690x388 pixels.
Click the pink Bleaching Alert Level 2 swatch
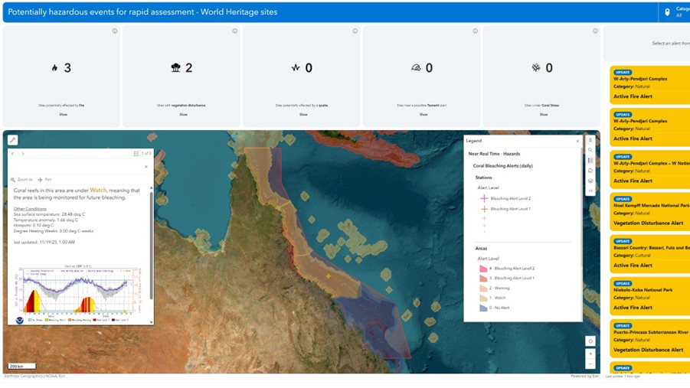484,269
